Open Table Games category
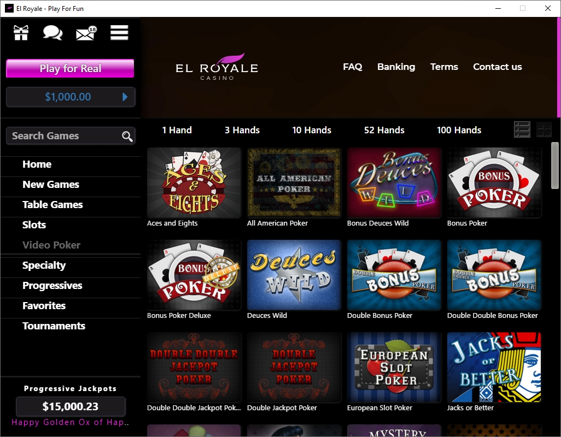 pyautogui.click(x=52, y=205)
